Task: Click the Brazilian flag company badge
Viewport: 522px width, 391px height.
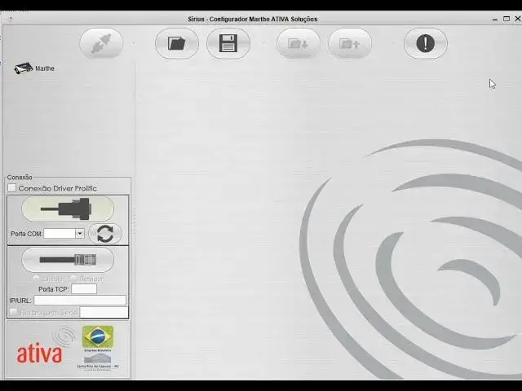Action: click(98, 338)
